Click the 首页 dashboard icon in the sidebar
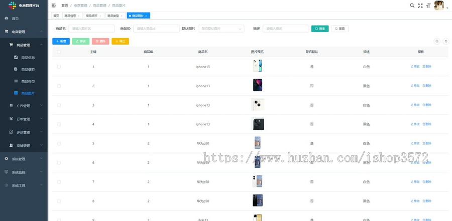The width and height of the screenshot is (452, 221). 7,18
